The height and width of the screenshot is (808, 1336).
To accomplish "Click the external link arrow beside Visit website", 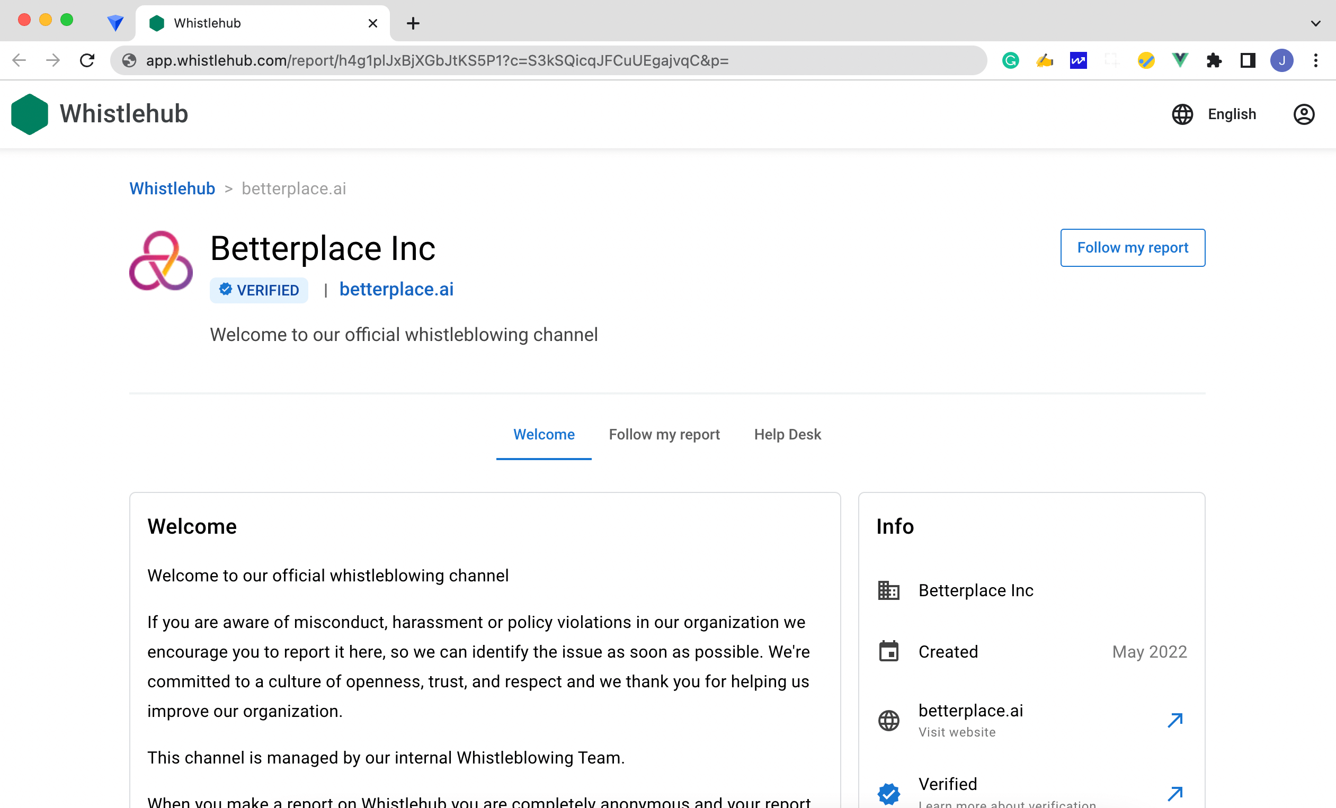I will [x=1175, y=720].
